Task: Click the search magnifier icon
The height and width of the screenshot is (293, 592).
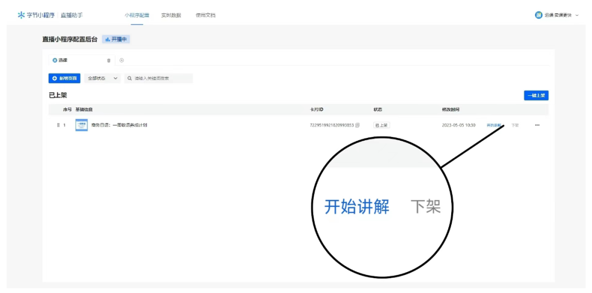Action: click(x=129, y=78)
